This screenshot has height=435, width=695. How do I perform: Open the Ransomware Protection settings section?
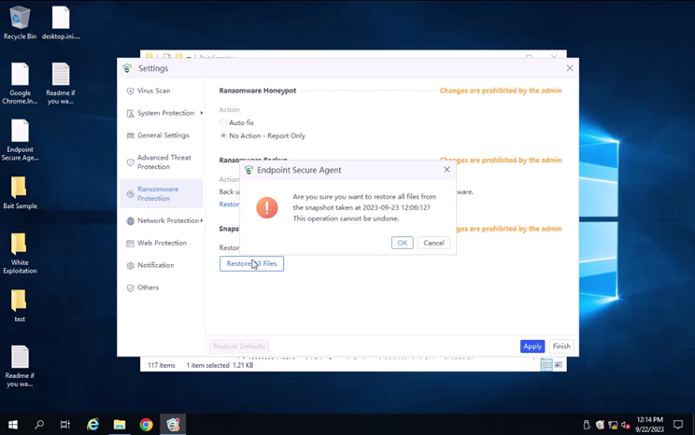pos(157,193)
